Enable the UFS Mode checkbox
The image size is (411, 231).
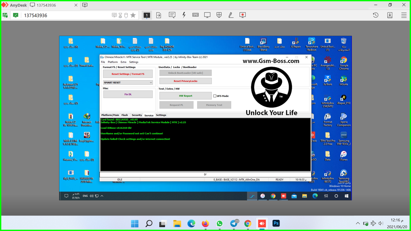point(215,96)
